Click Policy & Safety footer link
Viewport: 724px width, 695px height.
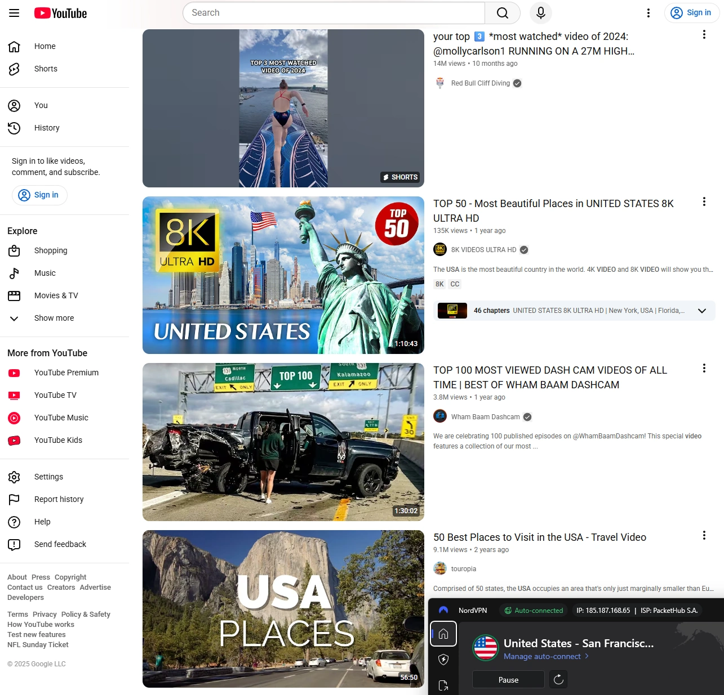[86, 615]
